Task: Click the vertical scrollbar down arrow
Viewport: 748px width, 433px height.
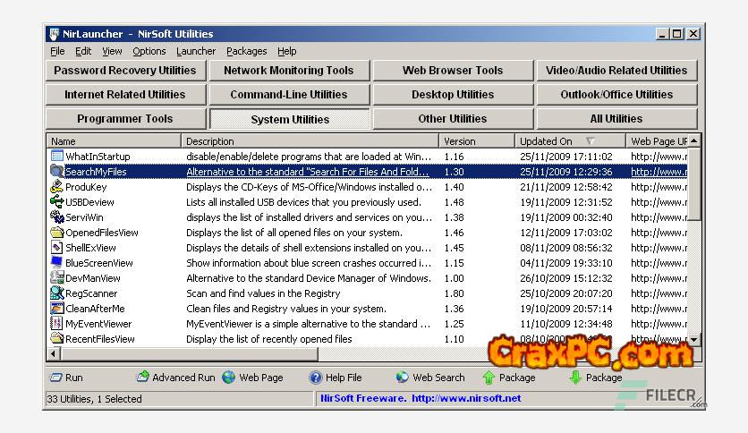Action: click(x=694, y=339)
